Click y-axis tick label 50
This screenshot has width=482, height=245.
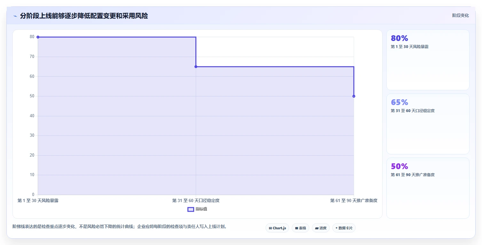(x=32, y=96)
